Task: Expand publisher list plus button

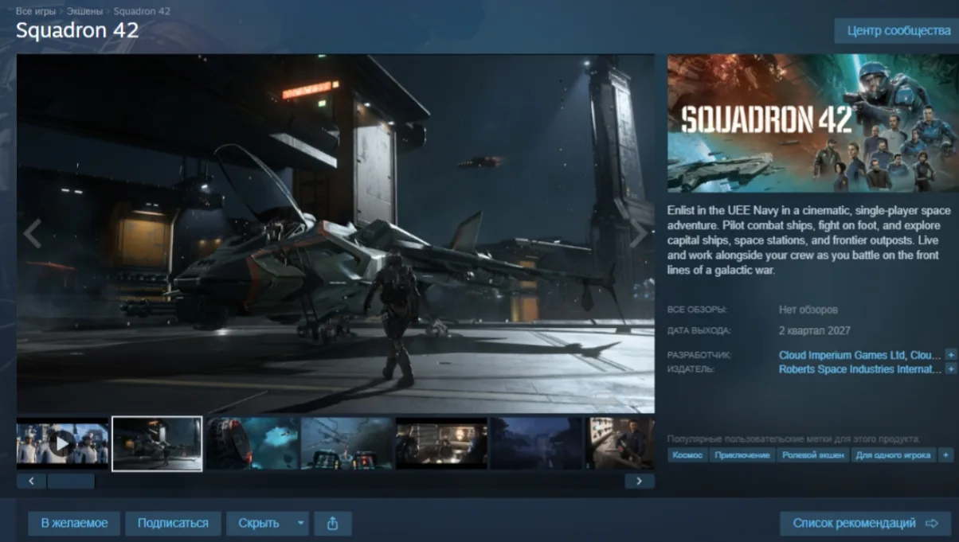Action: [950, 369]
